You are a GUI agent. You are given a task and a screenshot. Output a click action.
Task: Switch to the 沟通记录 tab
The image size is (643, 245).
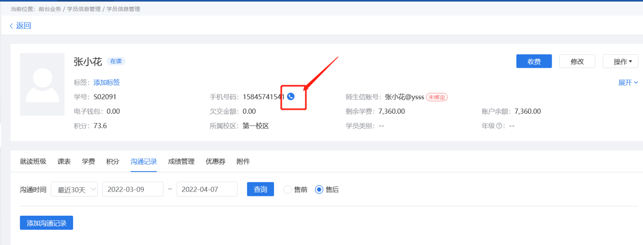coord(143,161)
